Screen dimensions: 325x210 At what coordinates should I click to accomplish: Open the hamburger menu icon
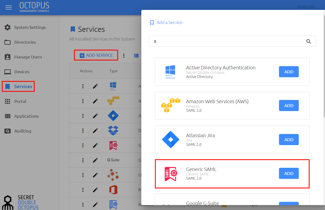tap(9, 8)
